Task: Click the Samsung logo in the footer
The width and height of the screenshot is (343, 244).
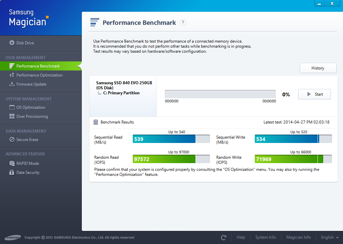Action: coord(13,237)
